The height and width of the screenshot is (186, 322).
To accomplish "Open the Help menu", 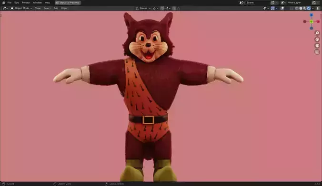I will coord(47,3).
